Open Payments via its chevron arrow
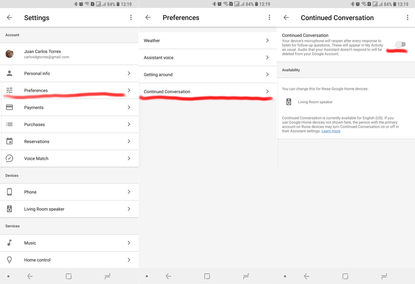The image size is (415, 284). 129,107
